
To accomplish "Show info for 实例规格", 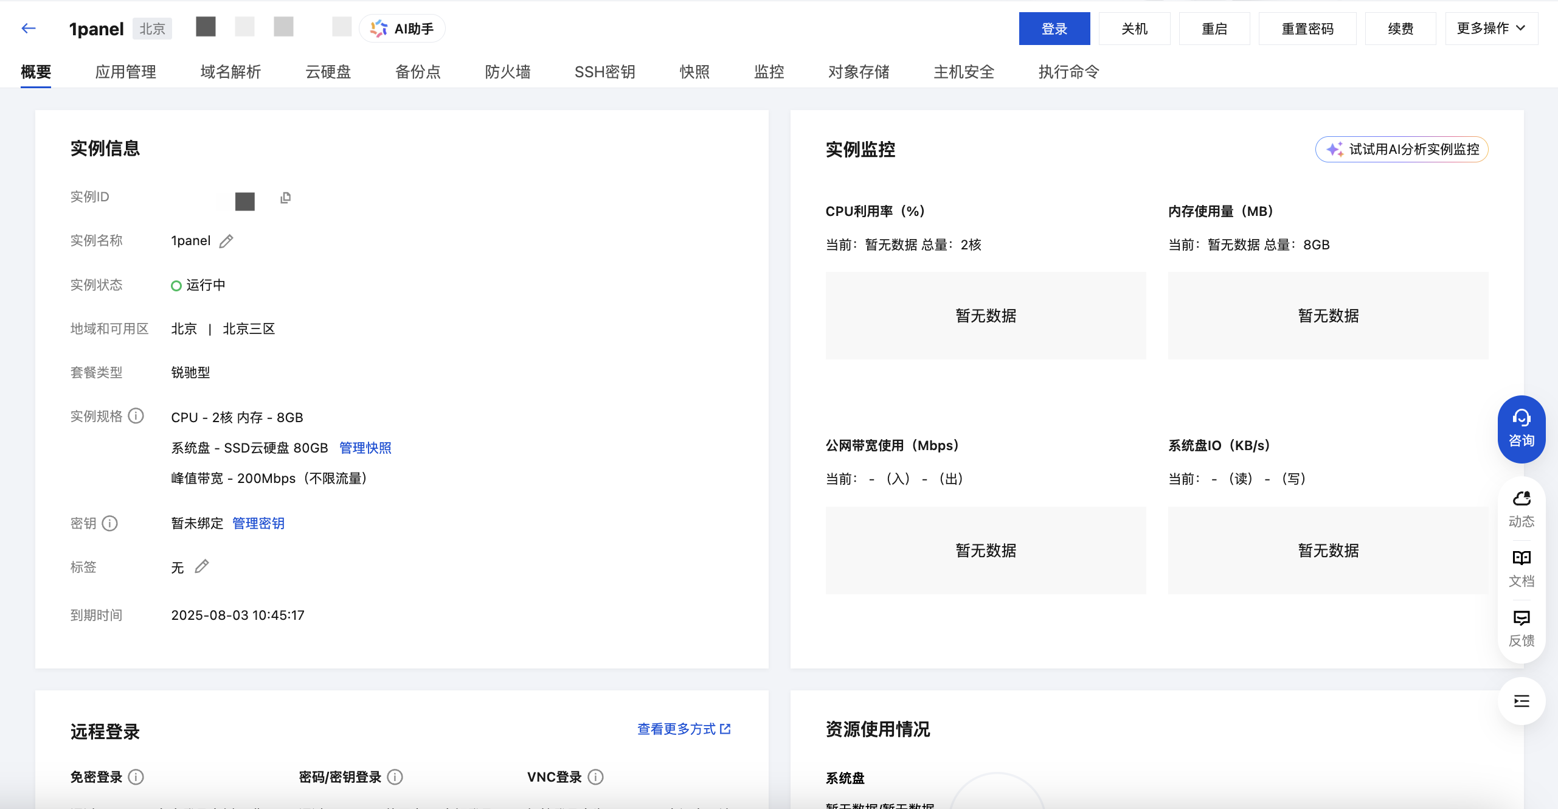I will (x=136, y=416).
